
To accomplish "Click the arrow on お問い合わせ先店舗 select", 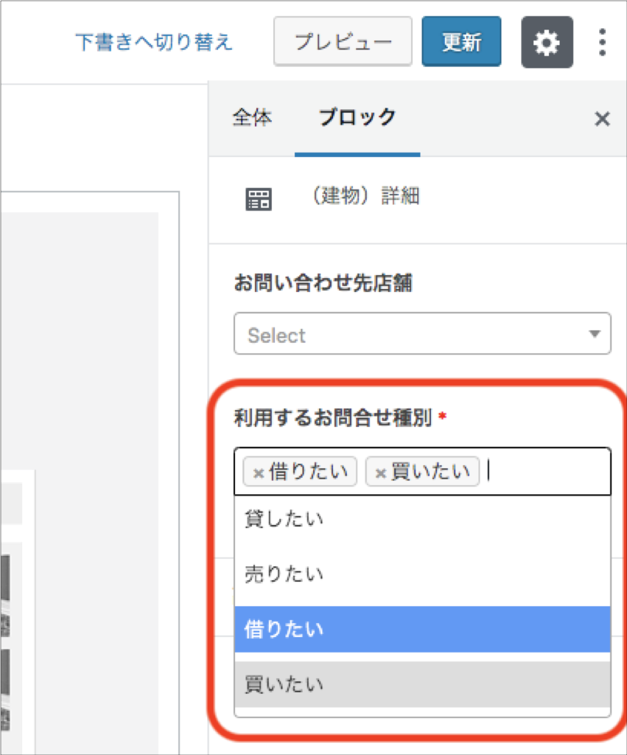I will click(595, 334).
